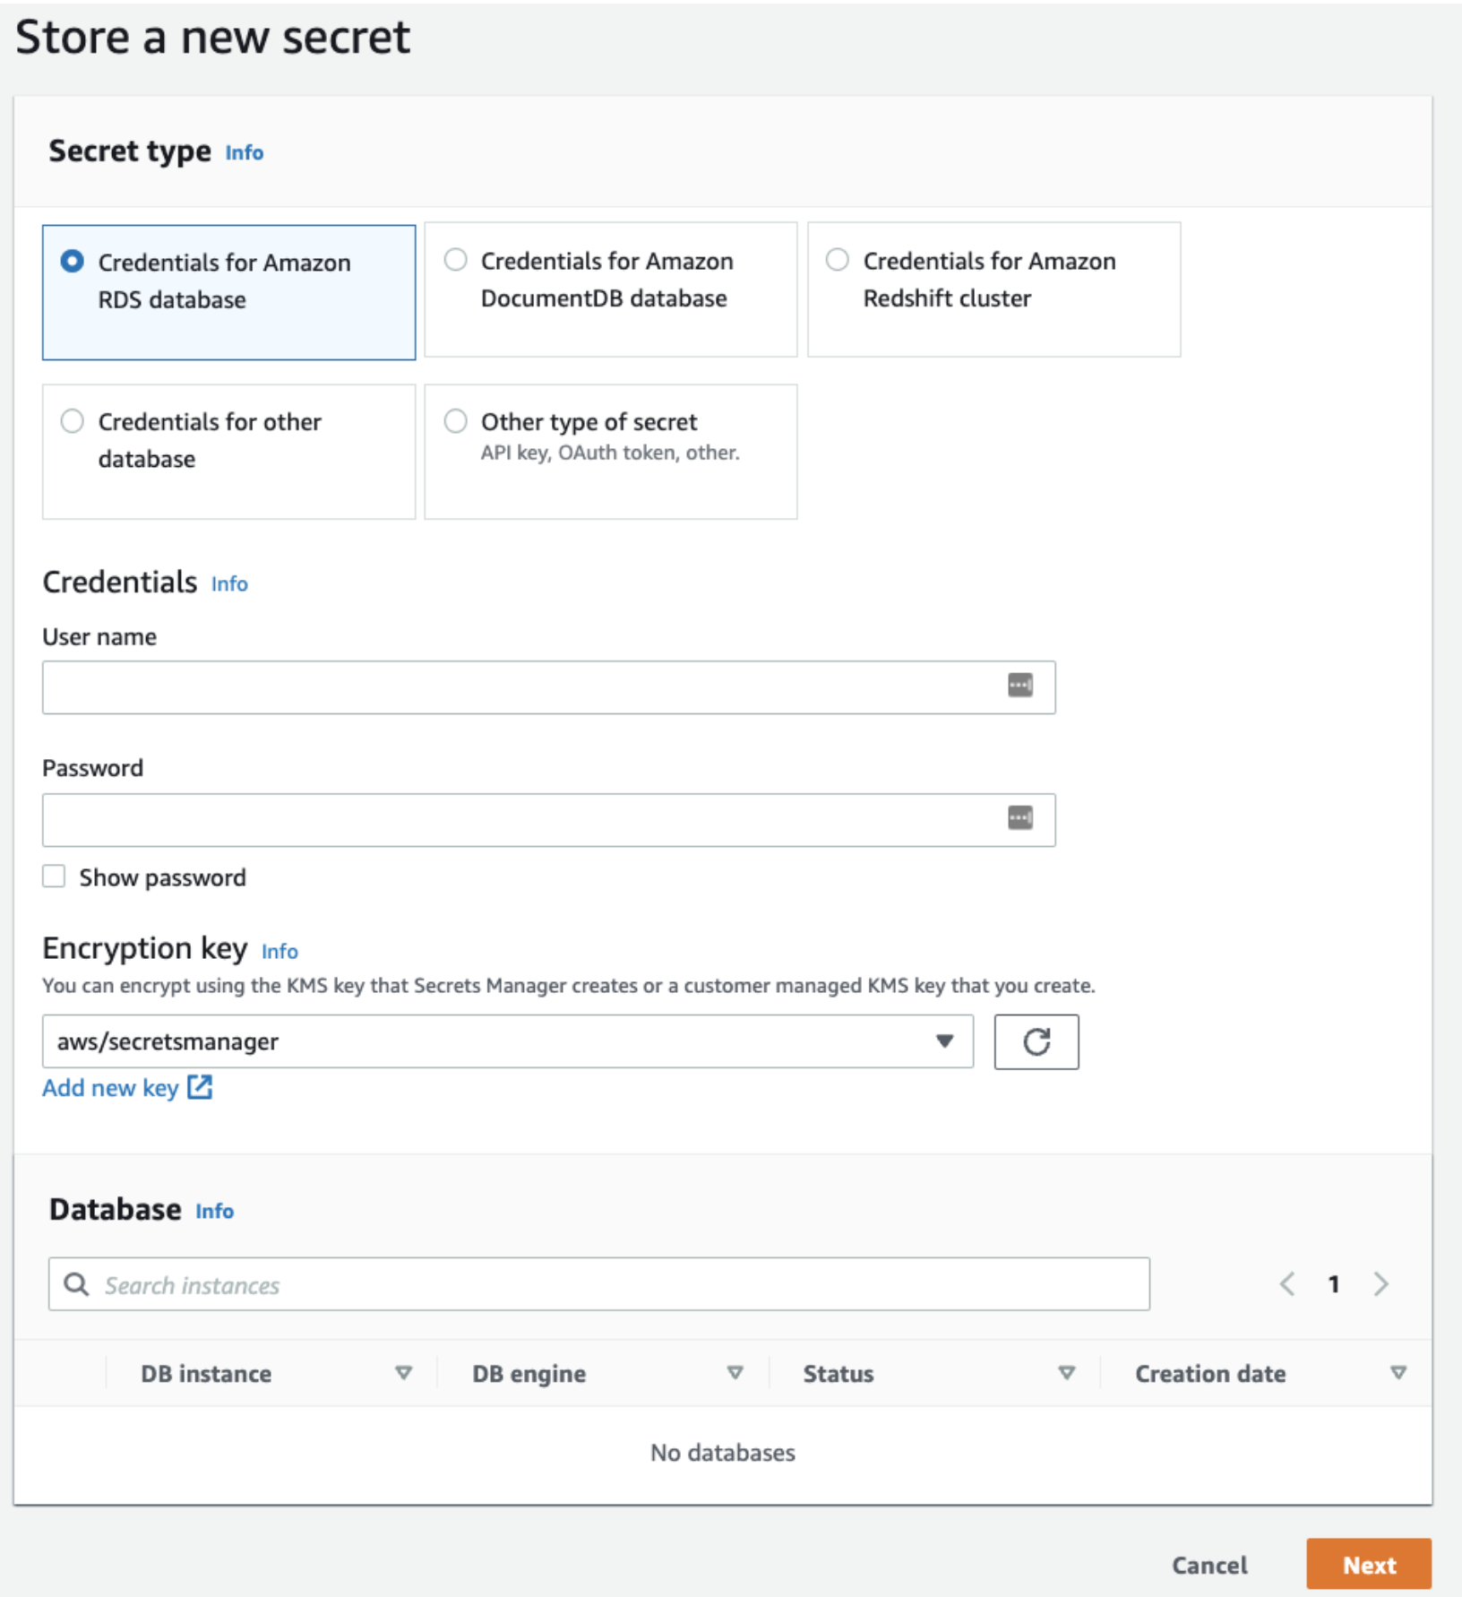Image resolution: width=1462 pixels, height=1597 pixels.
Task: Click the DB engine column header
Action: (x=529, y=1373)
